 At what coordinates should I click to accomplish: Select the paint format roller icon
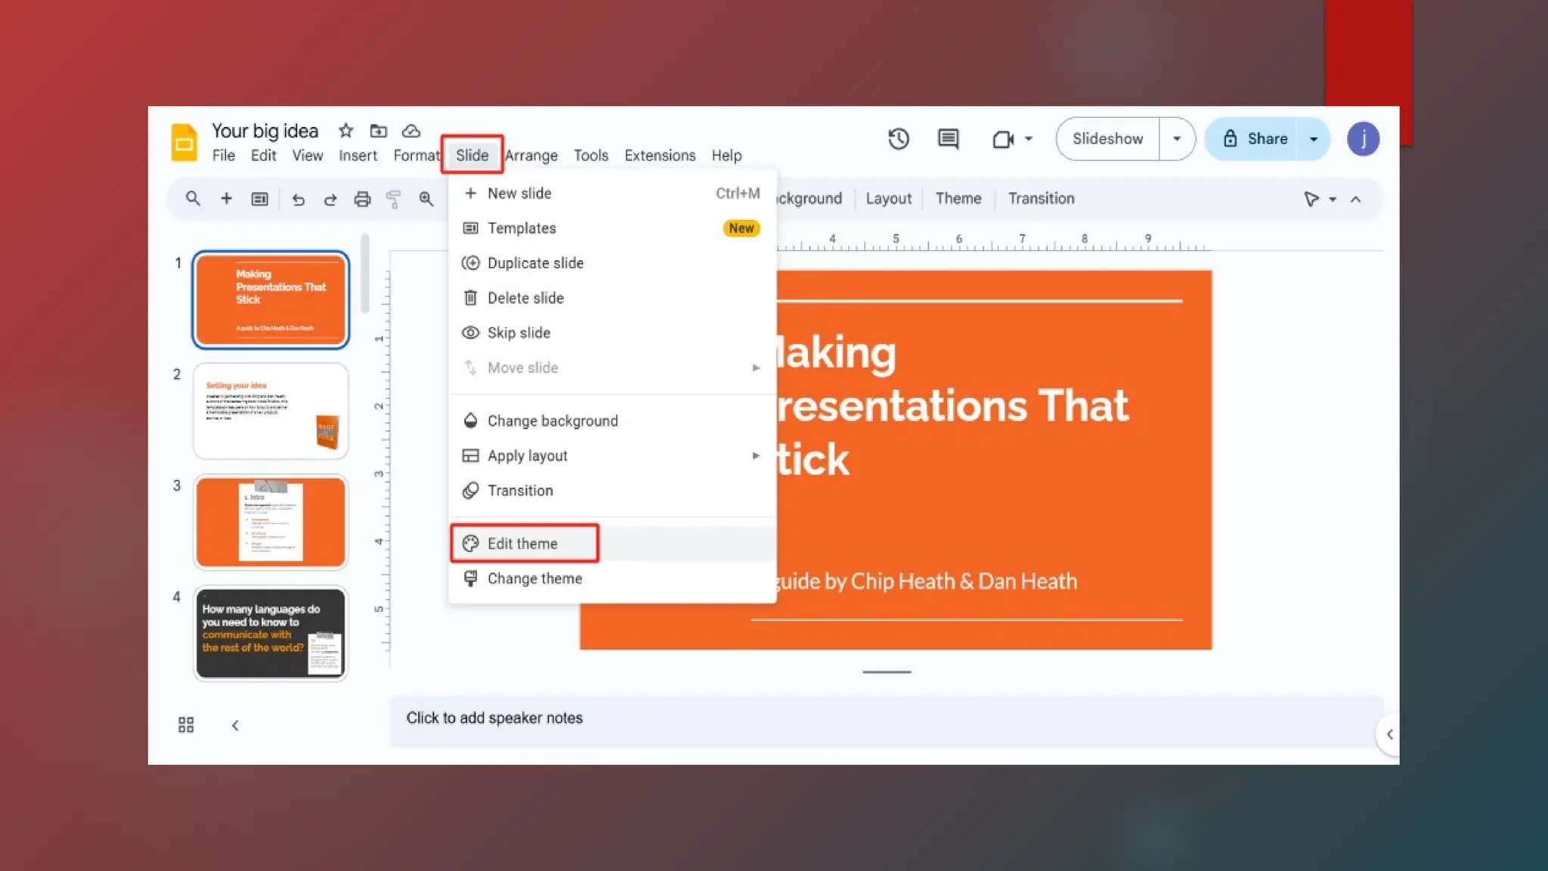click(394, 199)
